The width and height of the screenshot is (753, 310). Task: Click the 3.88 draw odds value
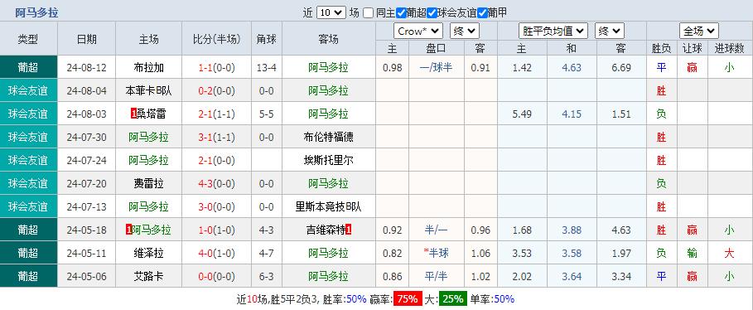point(572,230)
